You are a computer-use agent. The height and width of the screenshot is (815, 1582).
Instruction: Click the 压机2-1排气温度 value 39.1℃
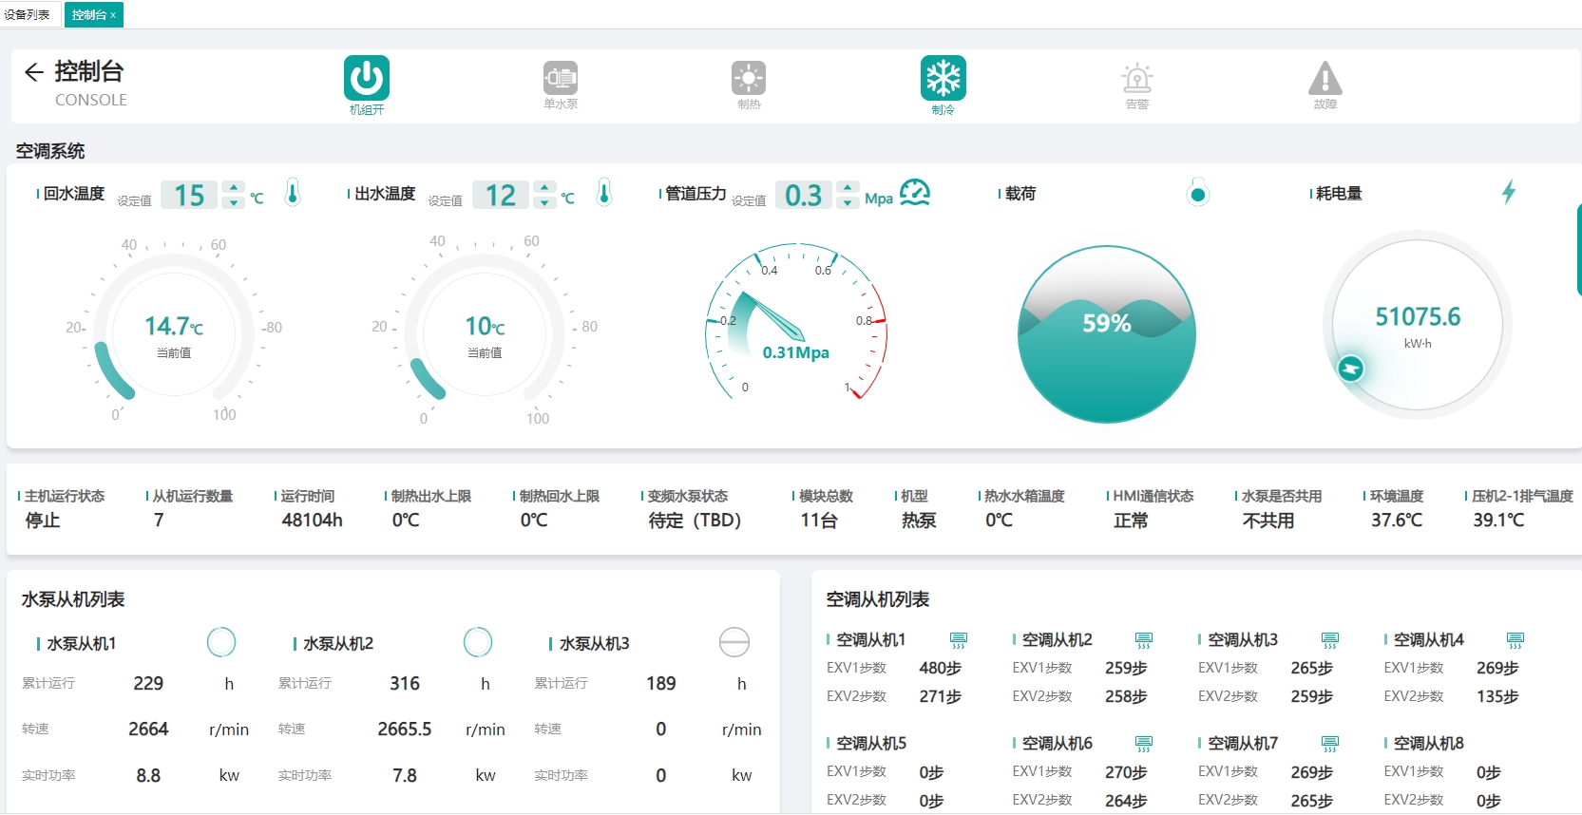1498,521
